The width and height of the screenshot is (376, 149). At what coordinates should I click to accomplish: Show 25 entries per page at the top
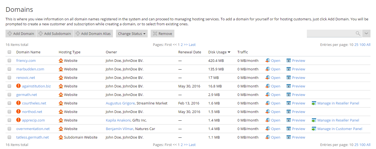[x=356, y=45]
